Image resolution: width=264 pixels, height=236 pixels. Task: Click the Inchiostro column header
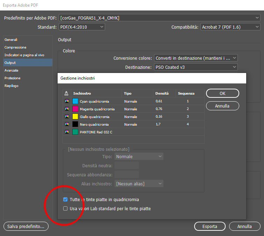pyautogui.click(x=96, y=94)
